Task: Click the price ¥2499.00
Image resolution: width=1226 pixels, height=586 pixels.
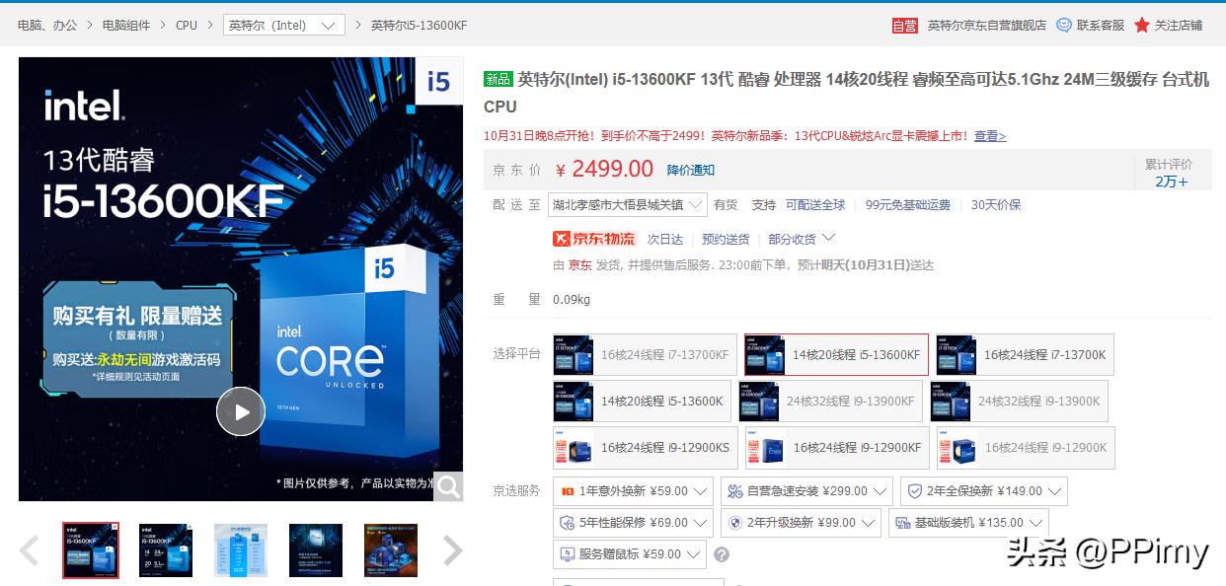Action: 605,170
